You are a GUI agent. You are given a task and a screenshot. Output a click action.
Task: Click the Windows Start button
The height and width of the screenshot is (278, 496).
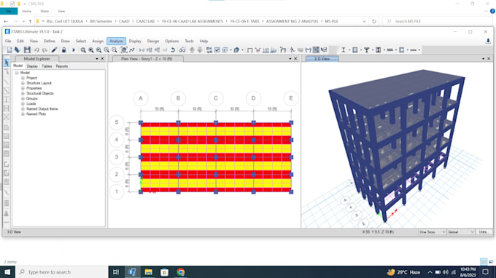[x=7, y=272]
